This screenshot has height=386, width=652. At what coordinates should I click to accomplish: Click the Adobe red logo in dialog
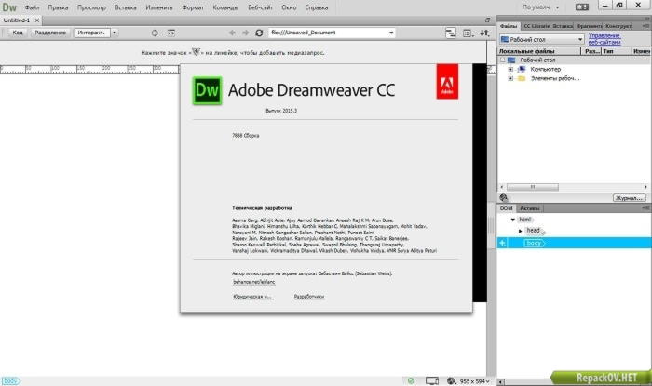pos(447,81)
